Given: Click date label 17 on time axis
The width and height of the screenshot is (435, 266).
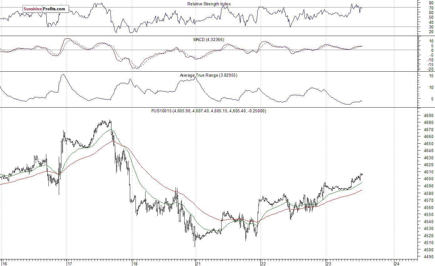Looking at the screenshot, I should pyautogui.click(x=70, y=263).
